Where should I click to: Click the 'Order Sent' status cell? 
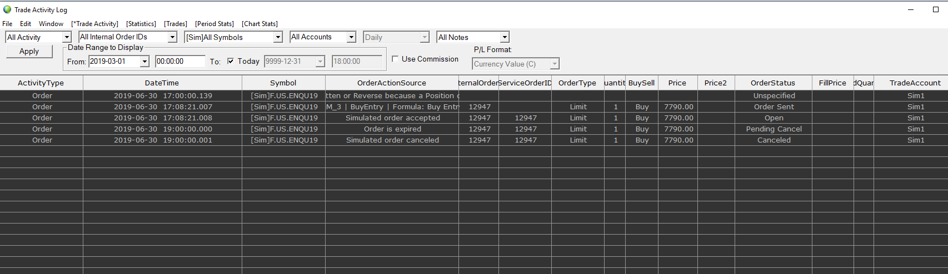[774, 107]
